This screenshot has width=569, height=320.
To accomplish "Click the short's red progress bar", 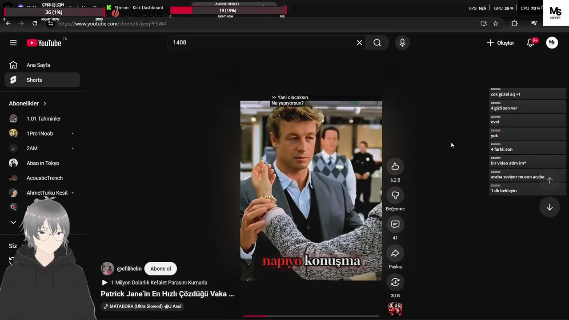I will point(311,316).
